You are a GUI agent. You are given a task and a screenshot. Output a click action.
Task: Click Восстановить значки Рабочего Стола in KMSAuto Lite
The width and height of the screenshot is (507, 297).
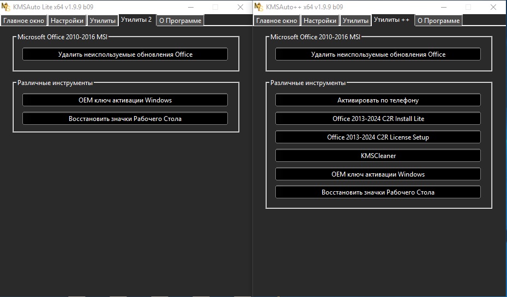tap(125, 119)
